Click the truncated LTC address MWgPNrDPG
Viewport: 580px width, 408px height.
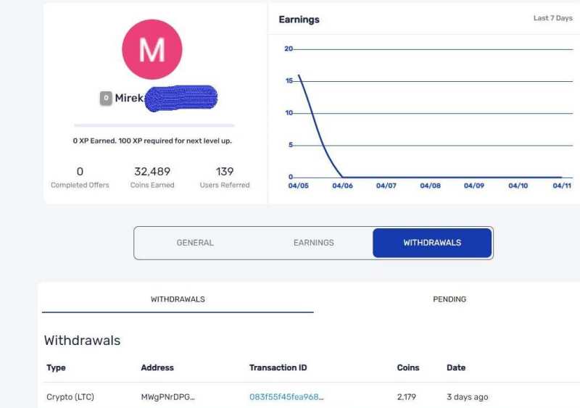click(168, 397)
